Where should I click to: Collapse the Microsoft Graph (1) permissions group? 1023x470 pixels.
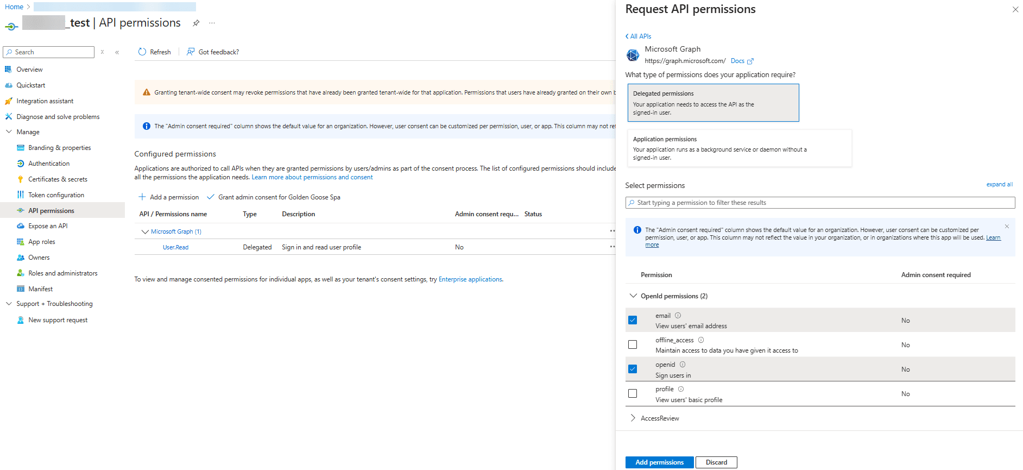coord(145,231)
